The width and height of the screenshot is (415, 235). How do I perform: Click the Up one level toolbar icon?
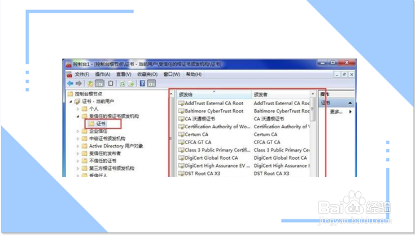click(x=90, y=83)
